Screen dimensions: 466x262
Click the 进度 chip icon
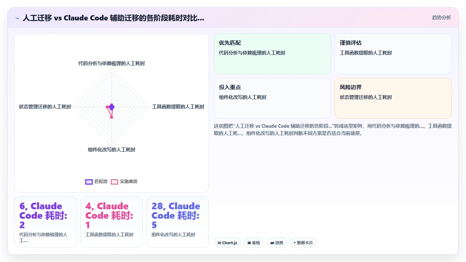coord(272,243)
